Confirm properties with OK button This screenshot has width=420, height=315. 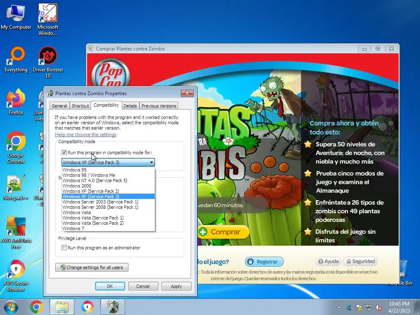pyautogui.click(x=110, y=286)
